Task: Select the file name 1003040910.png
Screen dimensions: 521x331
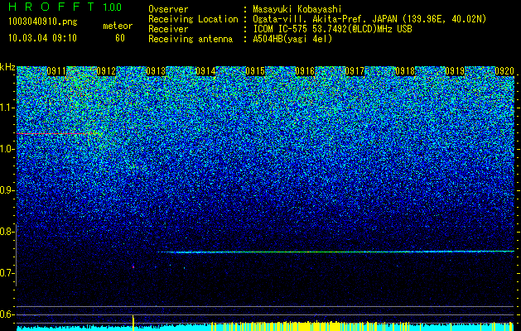Action: tap(43, 22)
